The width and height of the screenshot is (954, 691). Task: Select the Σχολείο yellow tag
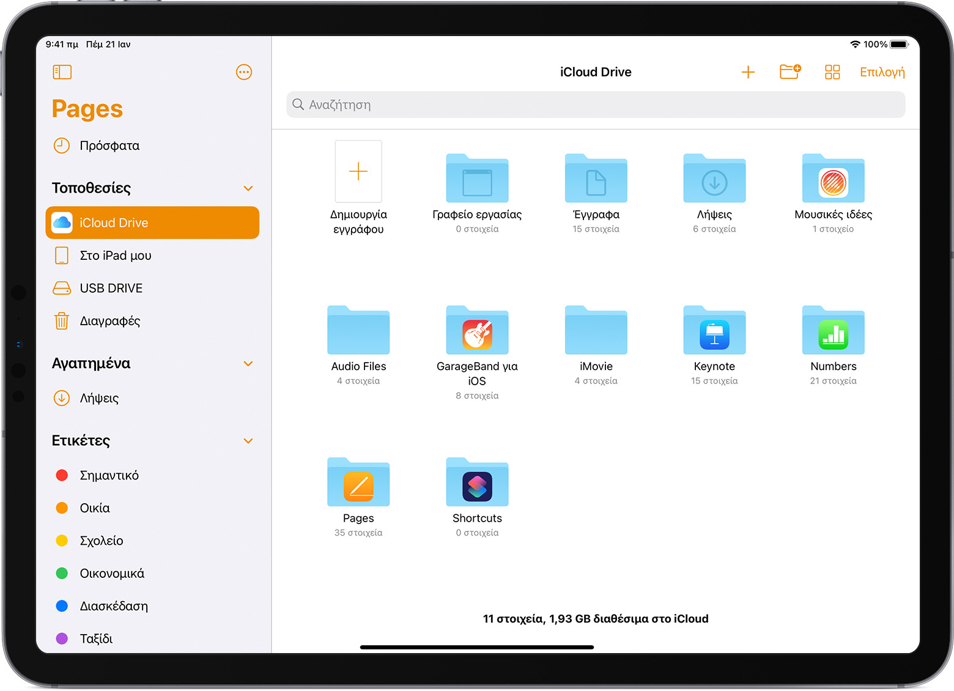point(62,541)
